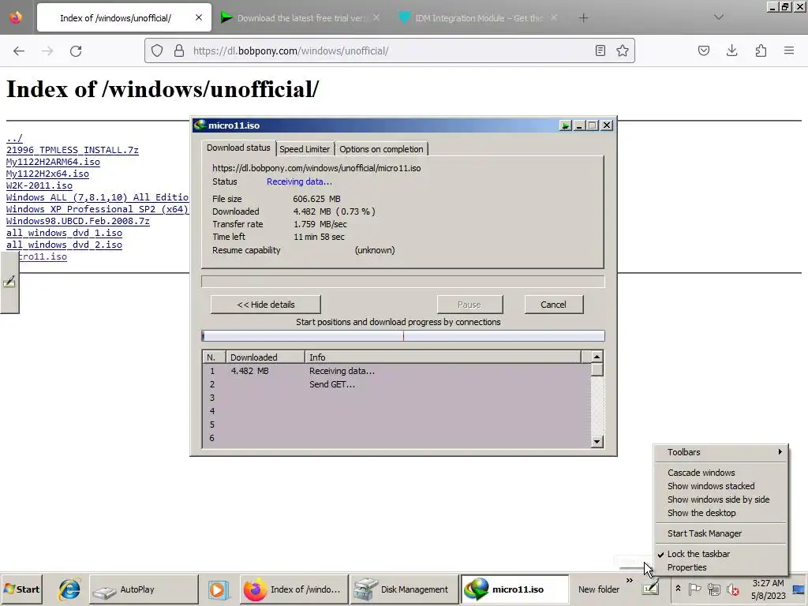Go back using the browser back arrow

tap(19, 51)
